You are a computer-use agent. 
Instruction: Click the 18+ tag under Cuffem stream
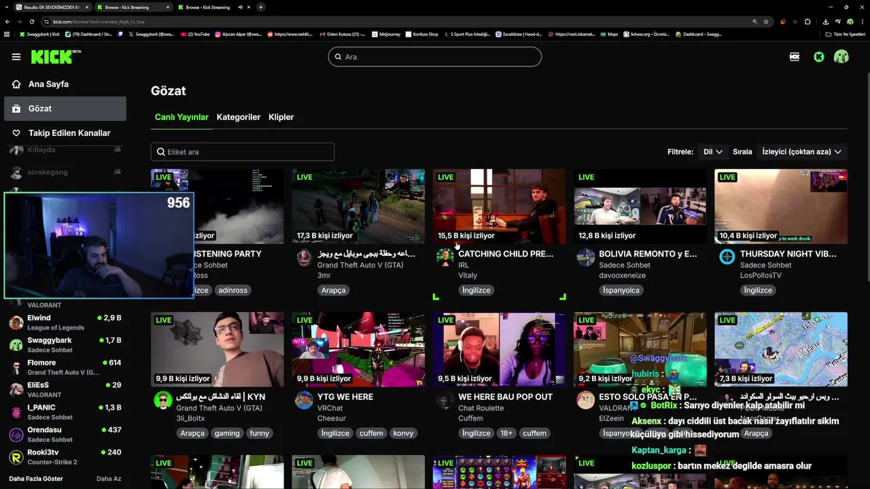pos(506,433)
